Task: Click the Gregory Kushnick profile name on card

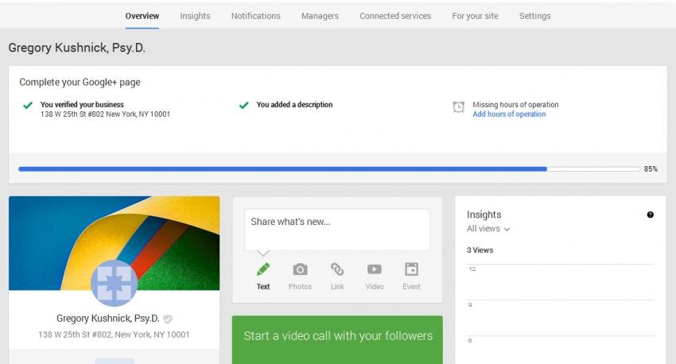Action: pos(108,319)
